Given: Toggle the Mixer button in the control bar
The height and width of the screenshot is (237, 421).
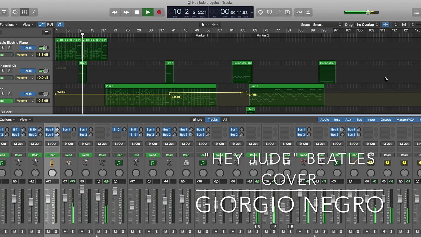Looking at the screenshot, I should coord(24,12).
